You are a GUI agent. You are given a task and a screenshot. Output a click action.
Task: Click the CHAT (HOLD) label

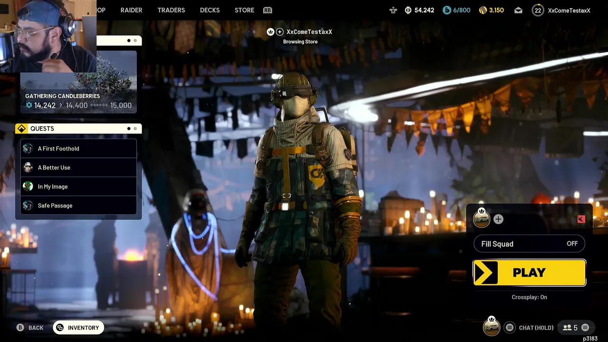536,328
